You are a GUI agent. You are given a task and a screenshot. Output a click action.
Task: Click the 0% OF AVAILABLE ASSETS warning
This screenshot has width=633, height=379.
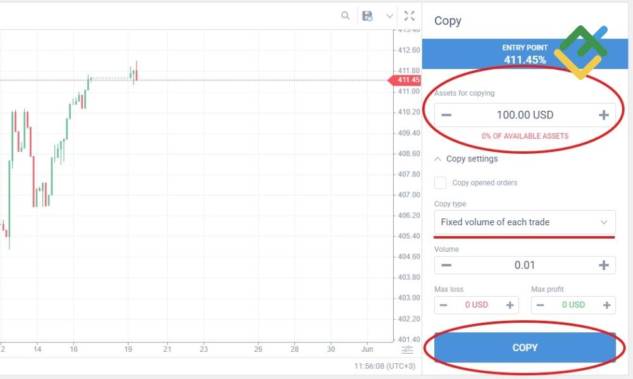(x=524, y=135)
